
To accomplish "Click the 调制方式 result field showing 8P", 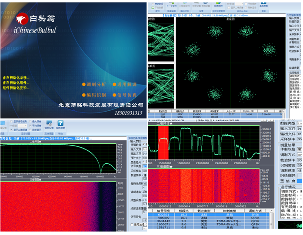I will coord(300,155).
